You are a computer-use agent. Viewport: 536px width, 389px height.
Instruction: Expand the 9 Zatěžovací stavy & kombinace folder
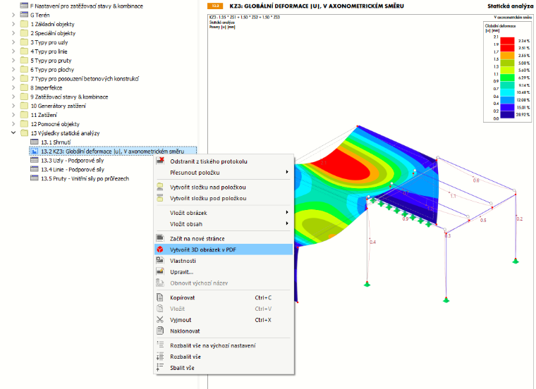pos(13,97)
